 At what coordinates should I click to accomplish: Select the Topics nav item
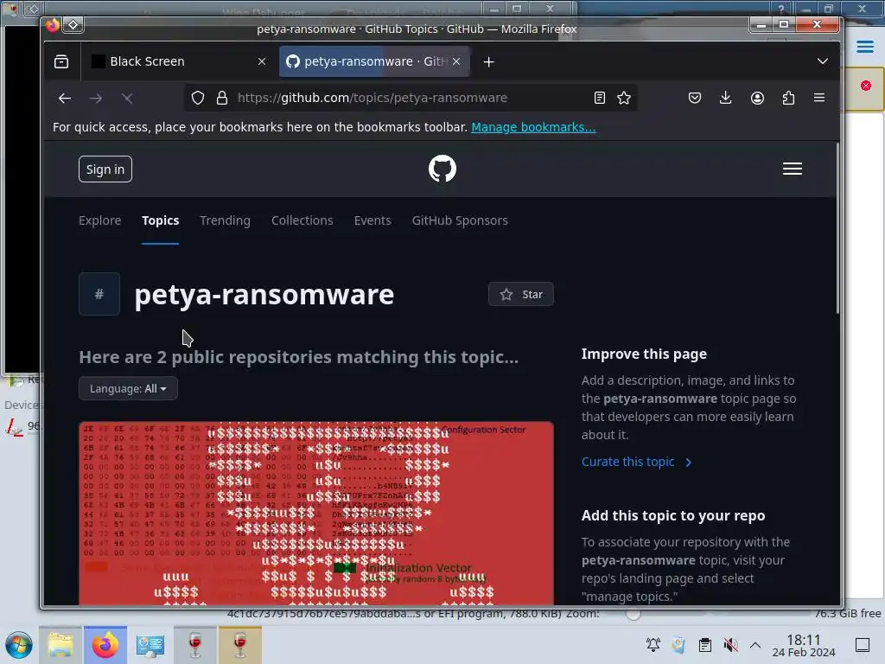(160, 220)
